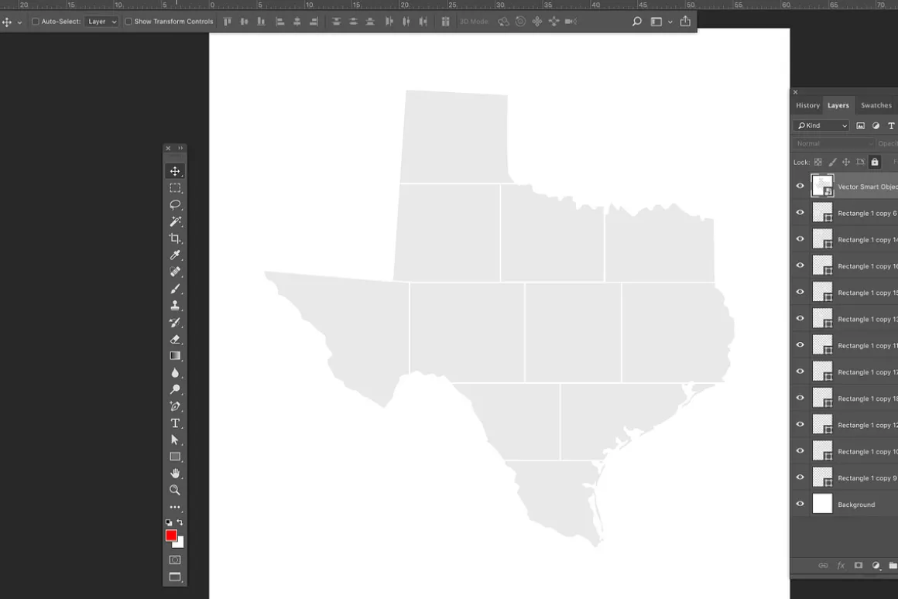Viewport: 898px width, 599px height.
Task: Click the Auto-Align Layers button
Action: pos(445,21)
